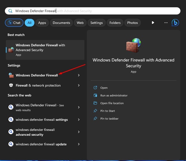The height and width of the screenshot is (161, 186).
Task: Click Open in the details pane
Action: pyautogui.click(x=104, y=88)
